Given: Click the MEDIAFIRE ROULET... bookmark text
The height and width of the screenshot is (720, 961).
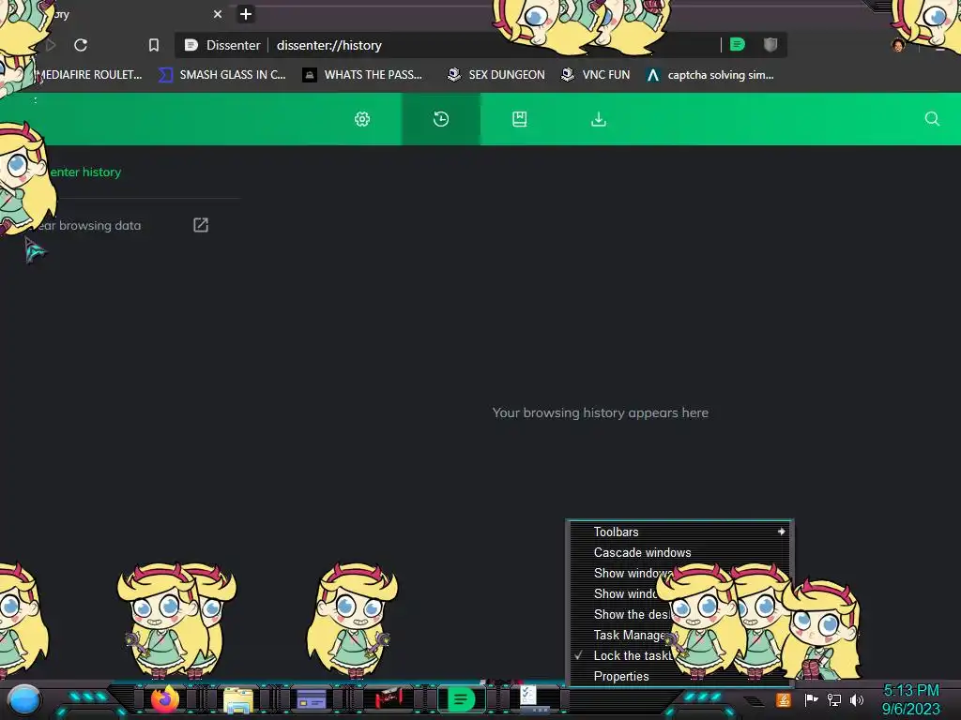Looking at the screenshot, I should point(91,75).
